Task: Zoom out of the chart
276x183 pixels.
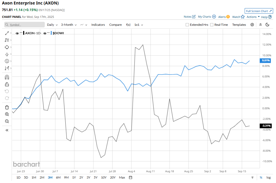Action: point(7,121)
